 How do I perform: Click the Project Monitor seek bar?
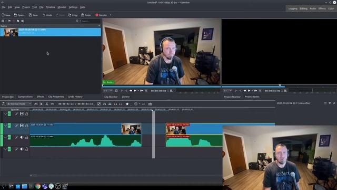[x=279, y=87]
